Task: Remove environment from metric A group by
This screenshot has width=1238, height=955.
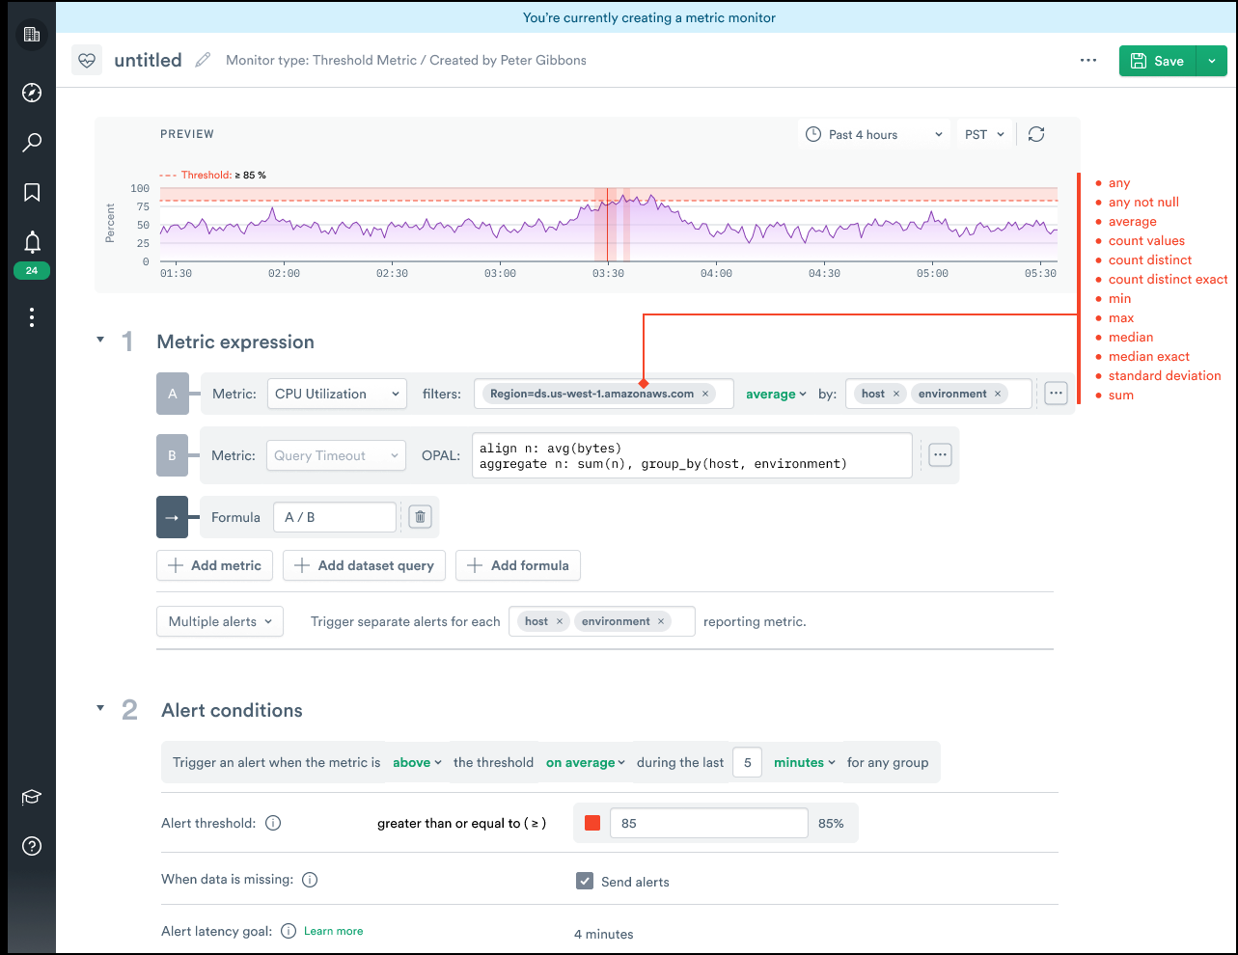Action: tap(998, 394)
